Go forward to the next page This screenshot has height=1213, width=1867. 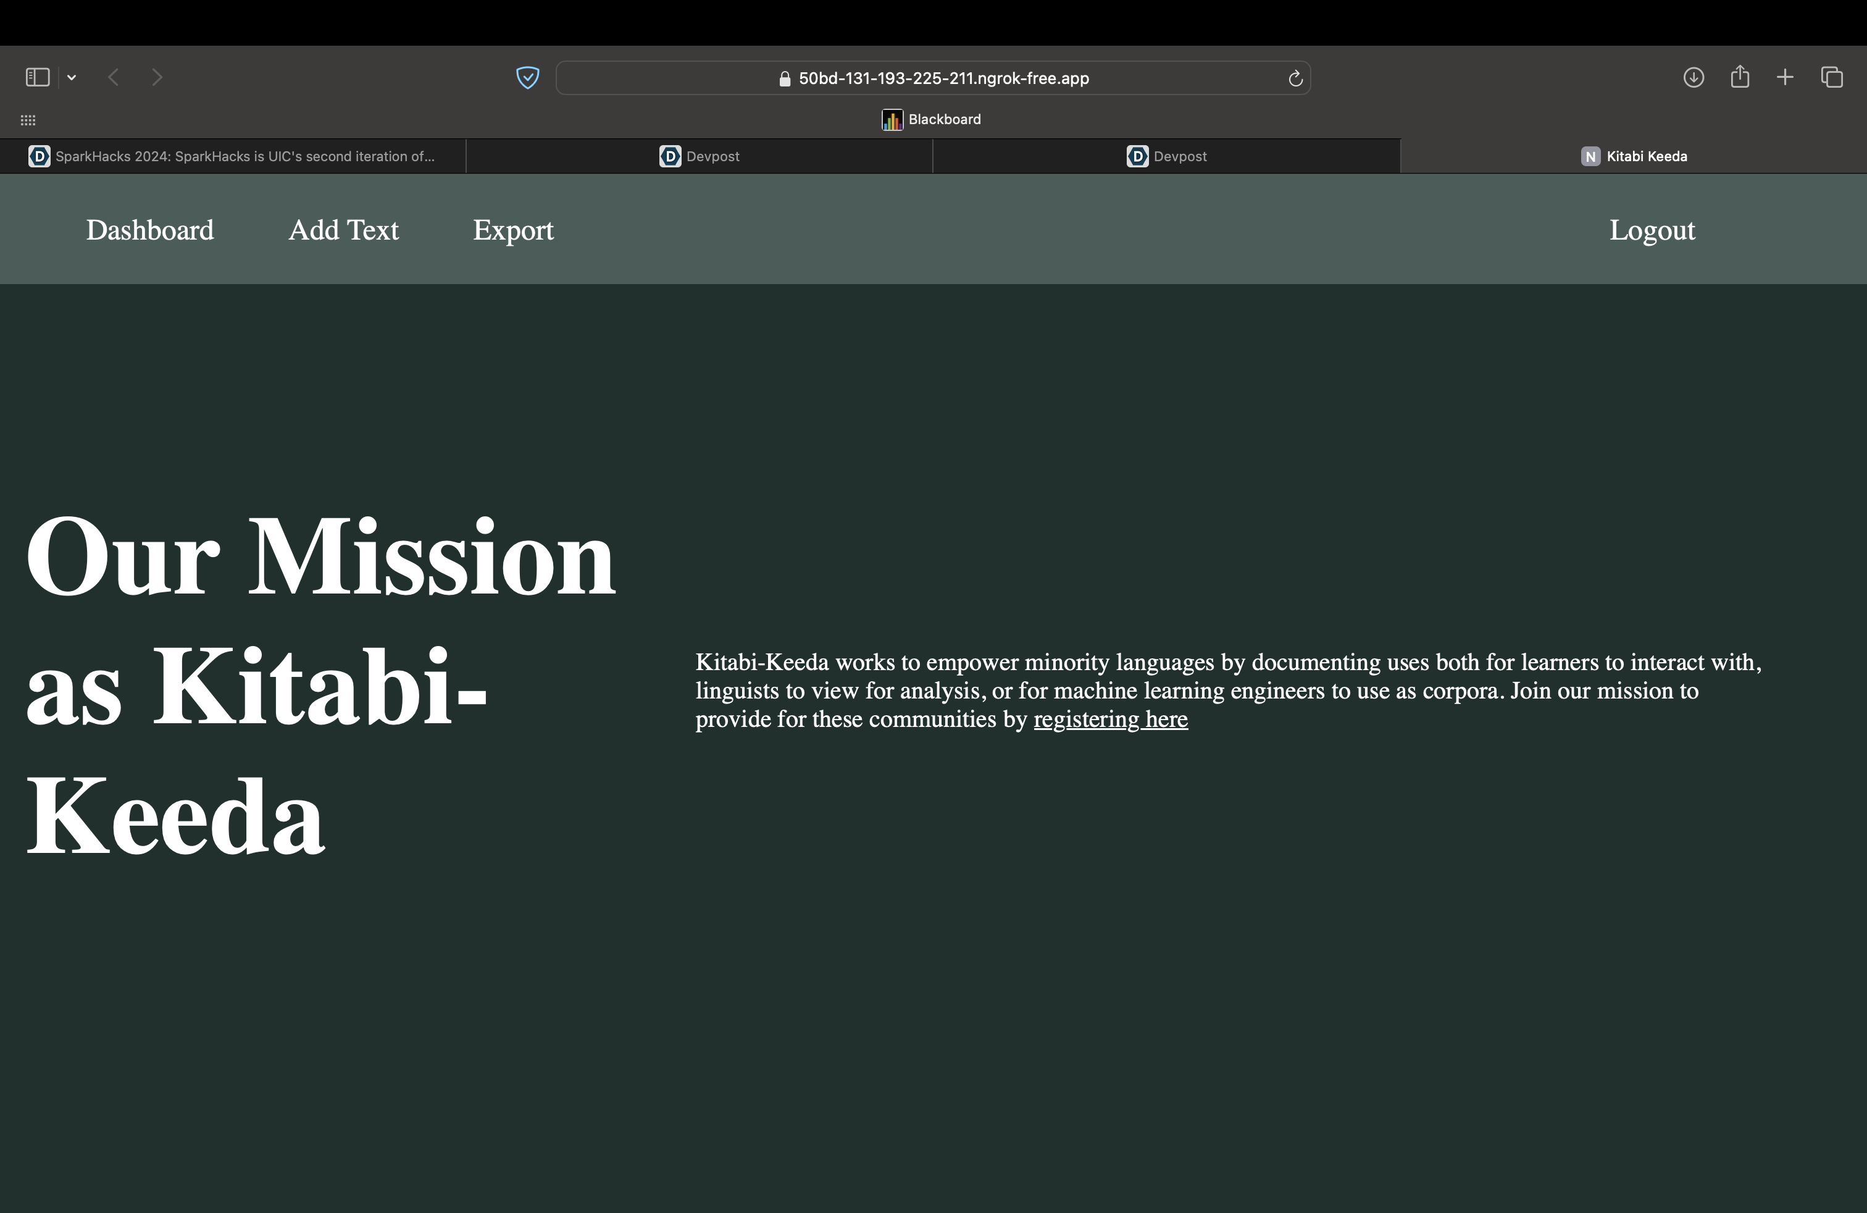coord(157,77)
